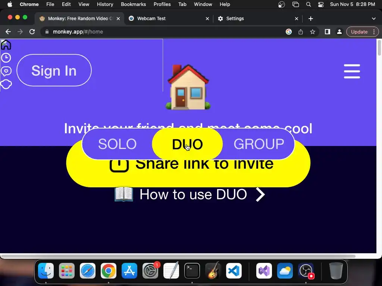Viewport: 382px width, 286px height.
Task: Toggle Chrome side panel icon
Action: click(x=328, y=32)
